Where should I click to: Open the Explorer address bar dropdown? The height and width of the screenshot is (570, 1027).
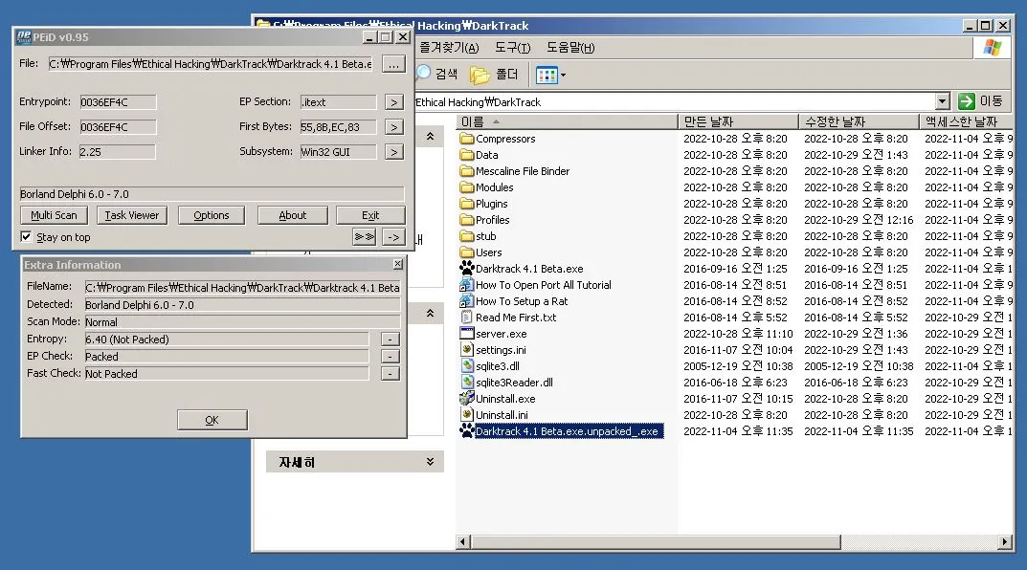942,101
